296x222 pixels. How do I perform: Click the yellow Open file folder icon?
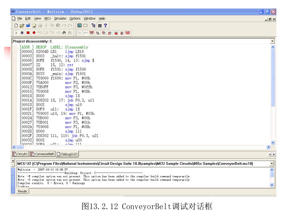point(22,25)
